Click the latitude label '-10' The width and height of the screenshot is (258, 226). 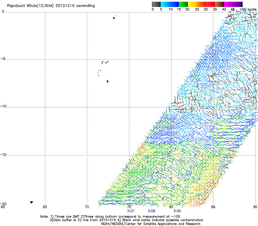tap(3, 106)
